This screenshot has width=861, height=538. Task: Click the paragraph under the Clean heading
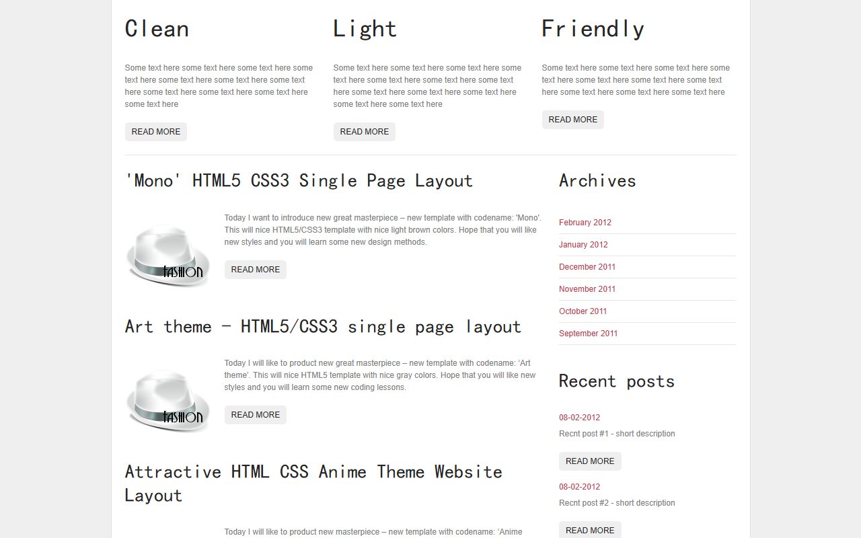219,86
